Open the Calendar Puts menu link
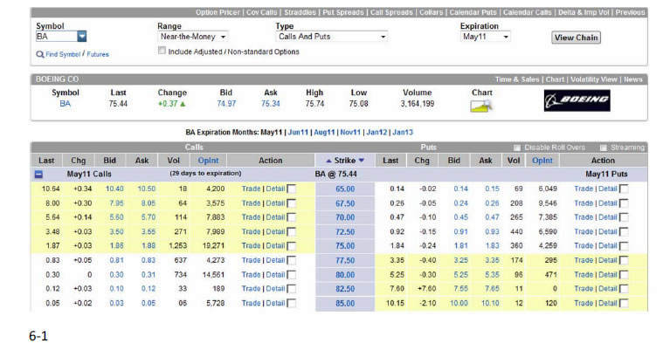Screen dimensions: 670x357 click(x=473, y=12)
